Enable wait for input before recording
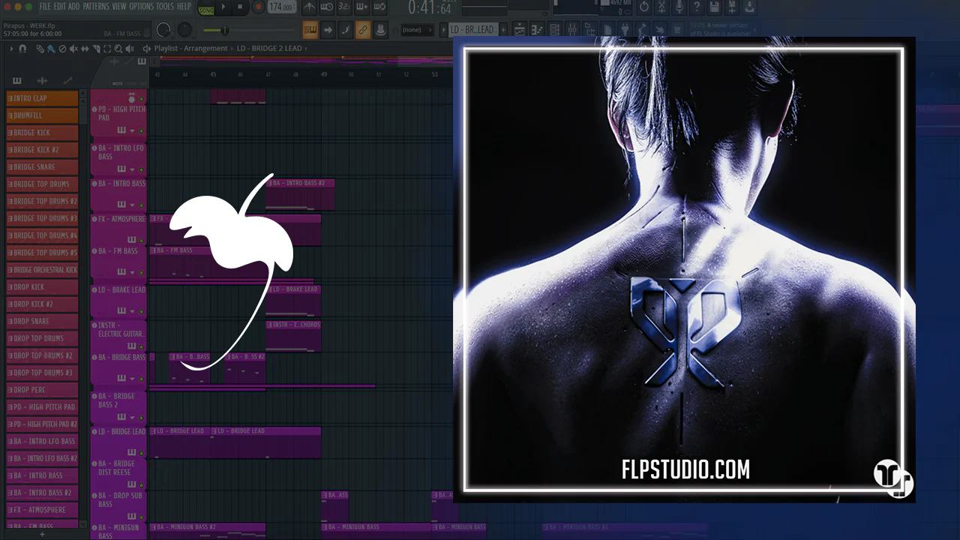Screen dimensions: 960x540 pyautogui.click(x=327, y=7)
